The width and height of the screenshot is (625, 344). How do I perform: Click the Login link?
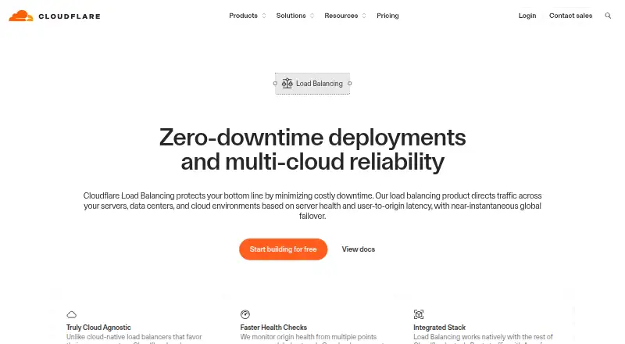(x=527, y=16)
